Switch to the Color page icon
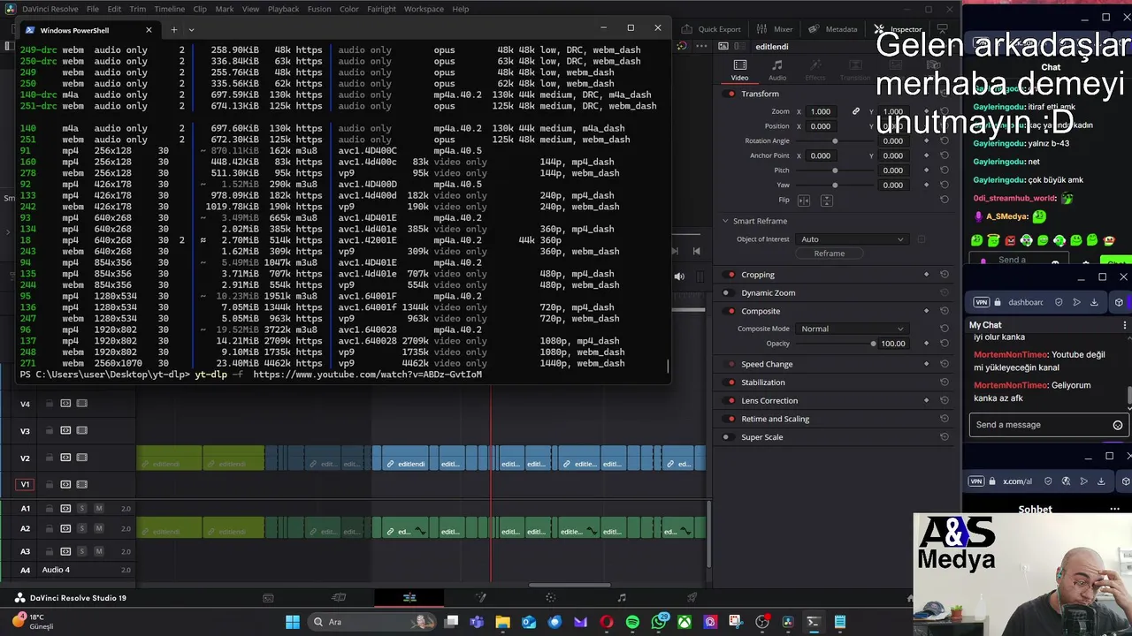Viewport: 1132px width, 636px height. pyautogui.click(x=551, y=598)
